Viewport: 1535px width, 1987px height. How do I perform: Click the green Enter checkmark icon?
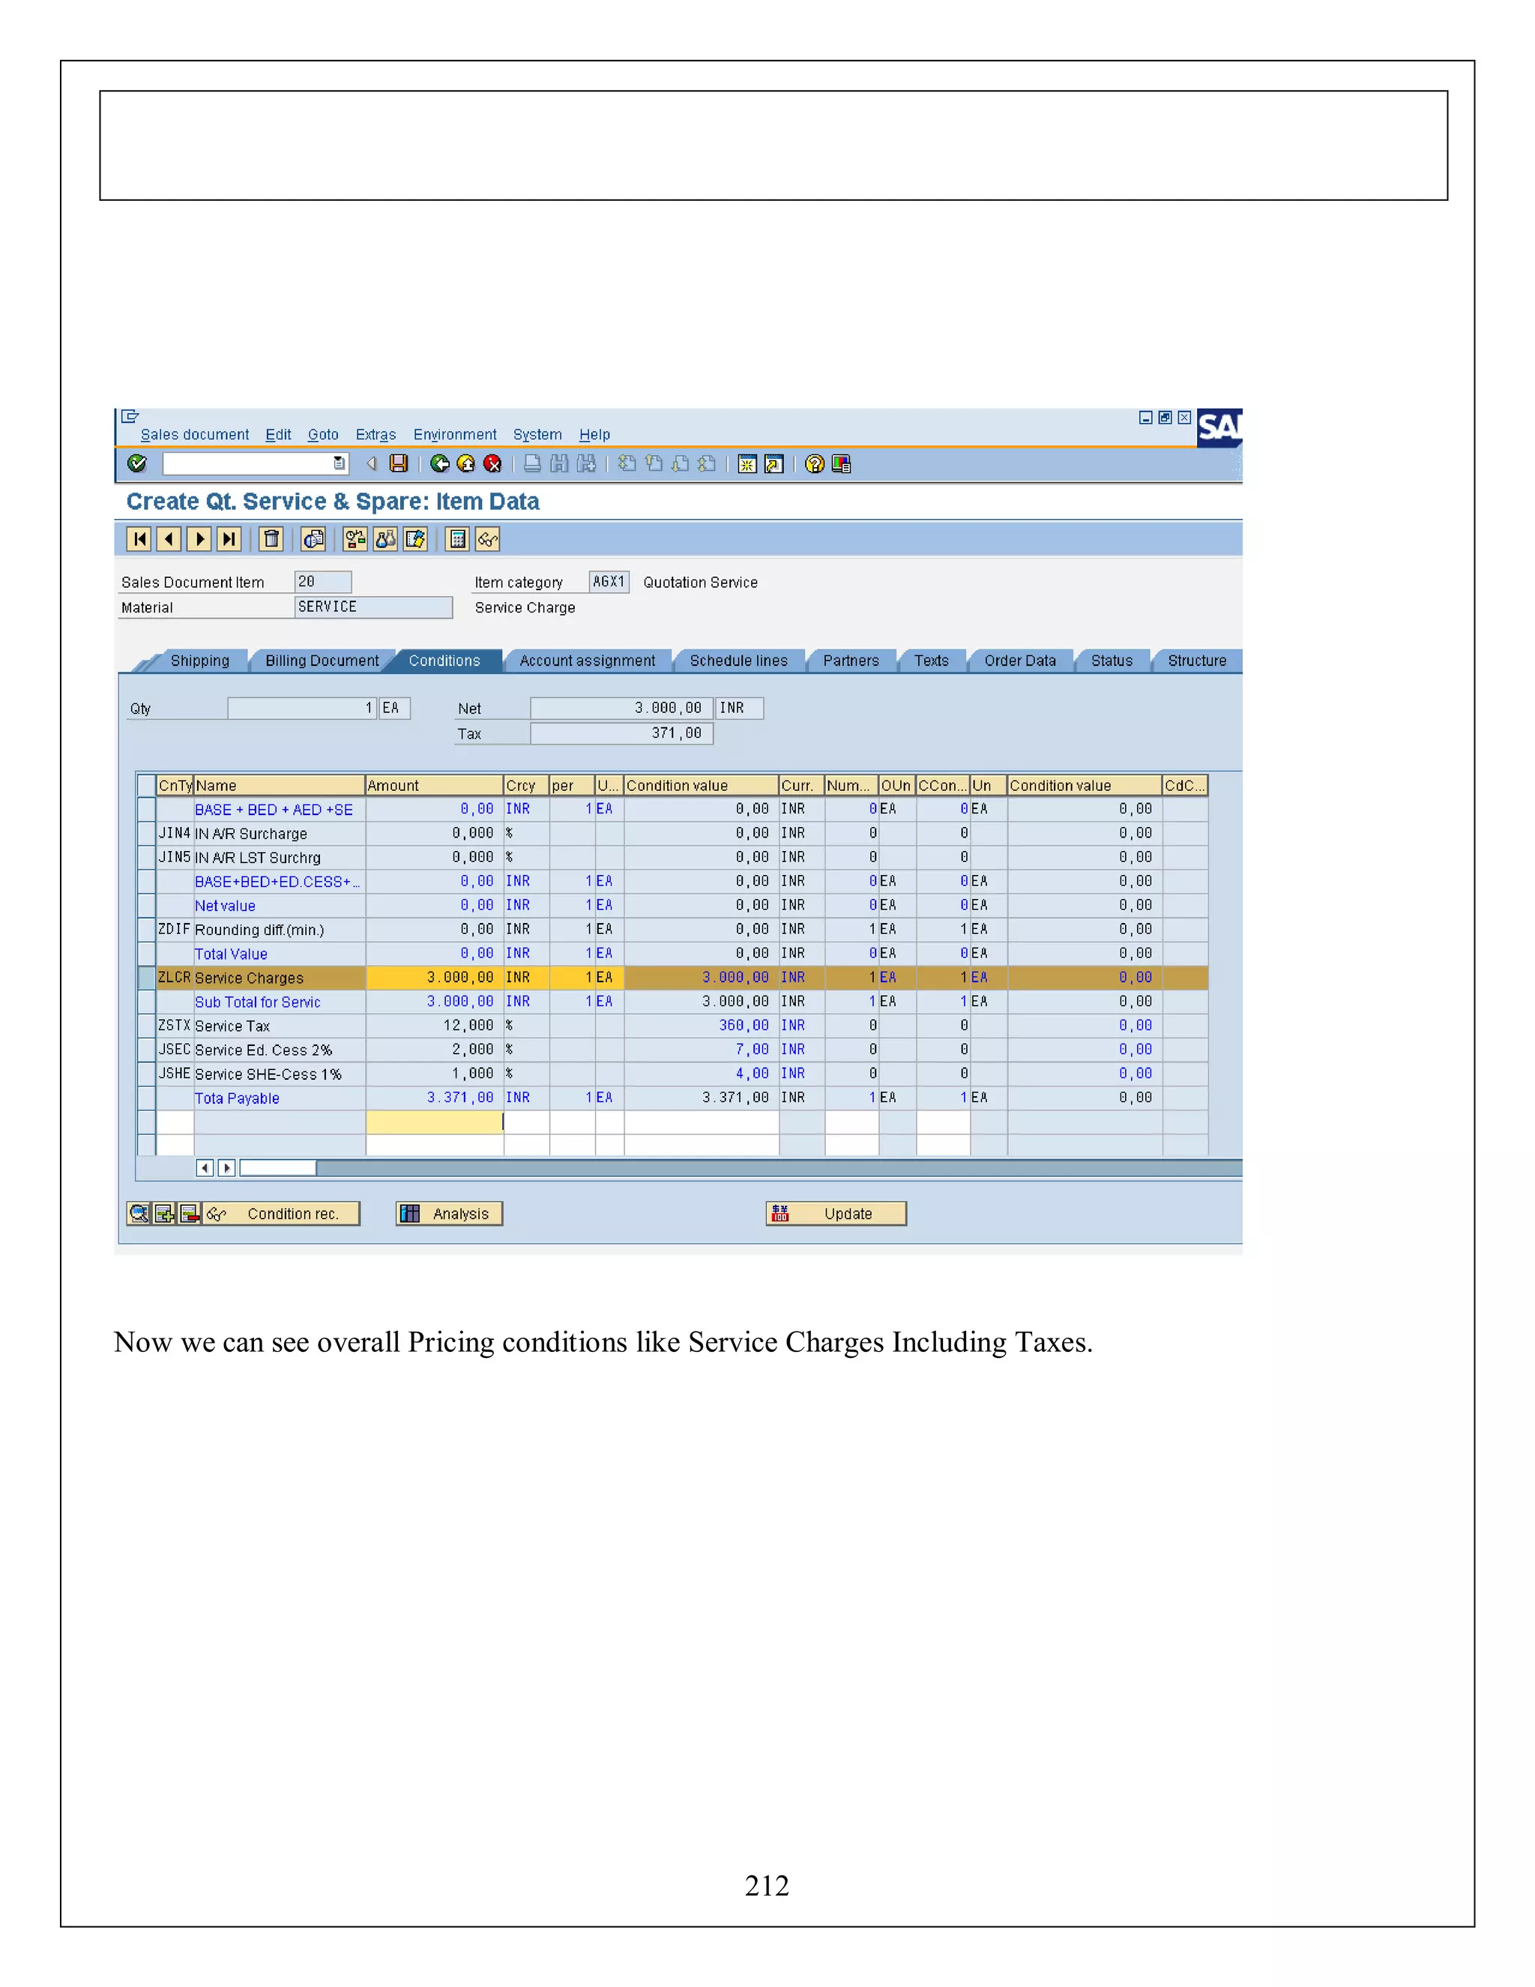pos(137,464)
